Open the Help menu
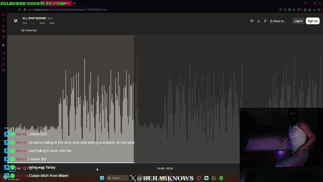This screenshot has height=182, width=323. pos(52,23)
